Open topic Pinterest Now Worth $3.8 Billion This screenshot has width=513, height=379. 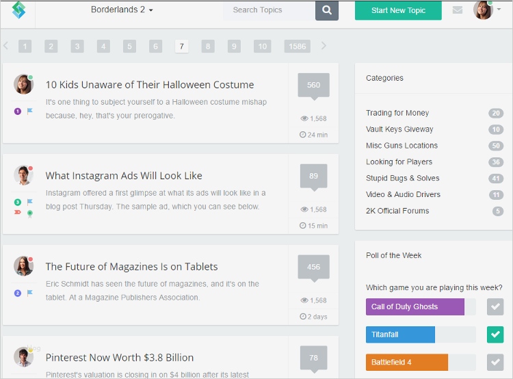(120, 357)
